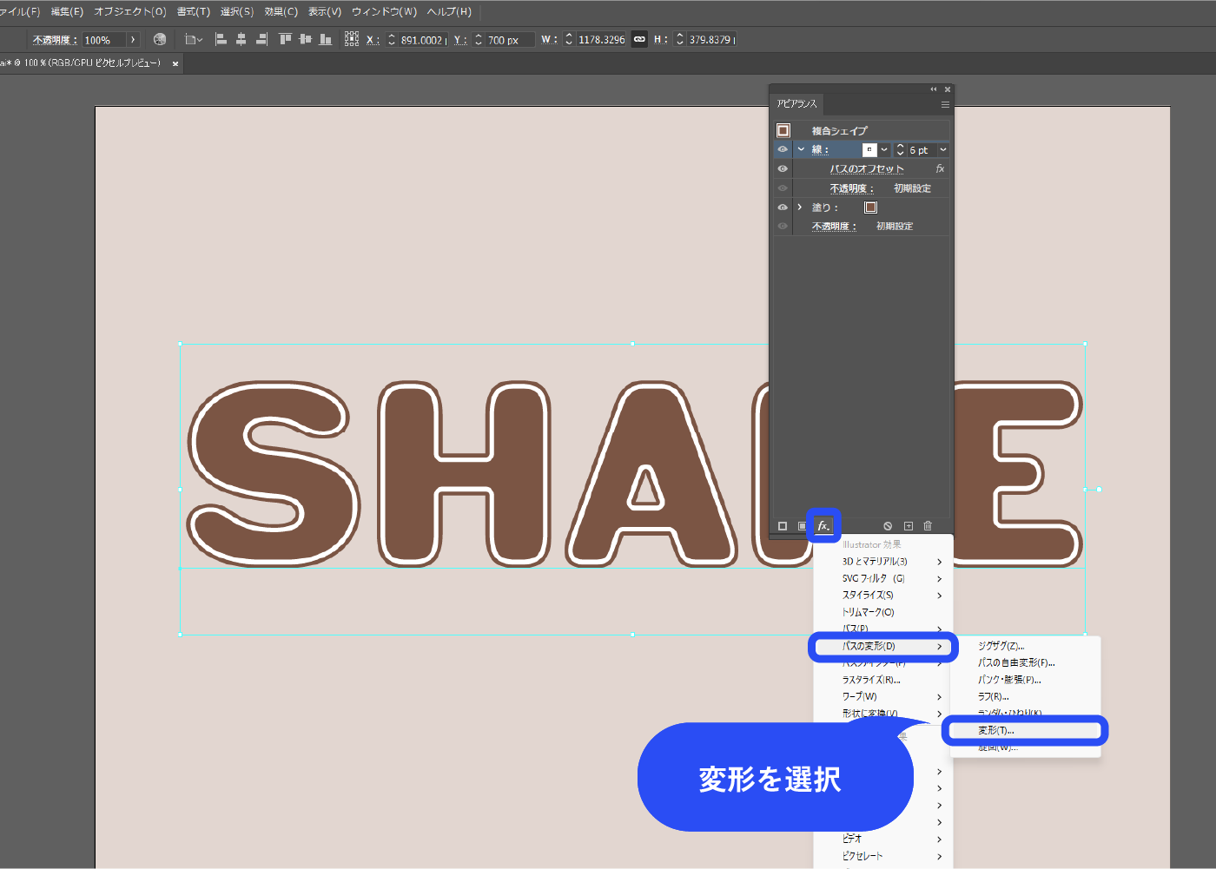
Task: Toggle visibility of パスのオフセット effect
Action: tap(783, 168)
